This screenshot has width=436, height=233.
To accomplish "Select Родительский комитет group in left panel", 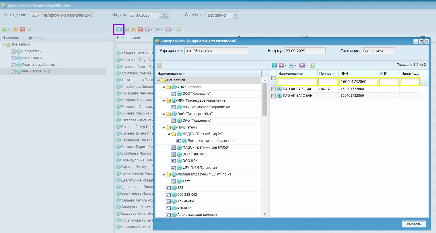I will 40,65.
